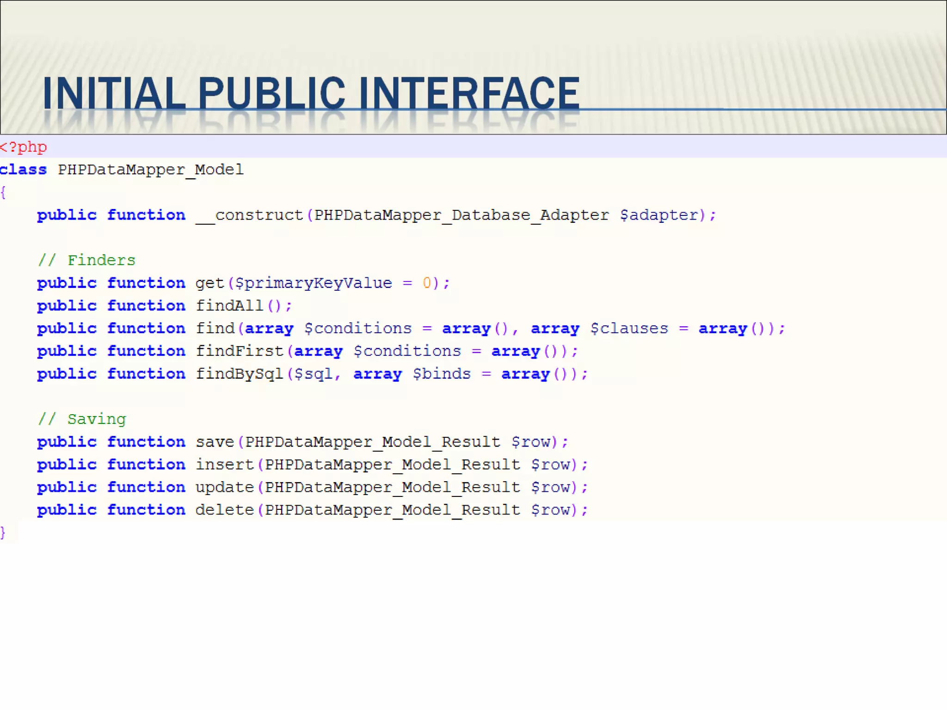The height and width of the screenshot is (710, 947).
Task: Click PHPDataMapper_Database_Adapter type hint
Action: (x=461, y=215)
